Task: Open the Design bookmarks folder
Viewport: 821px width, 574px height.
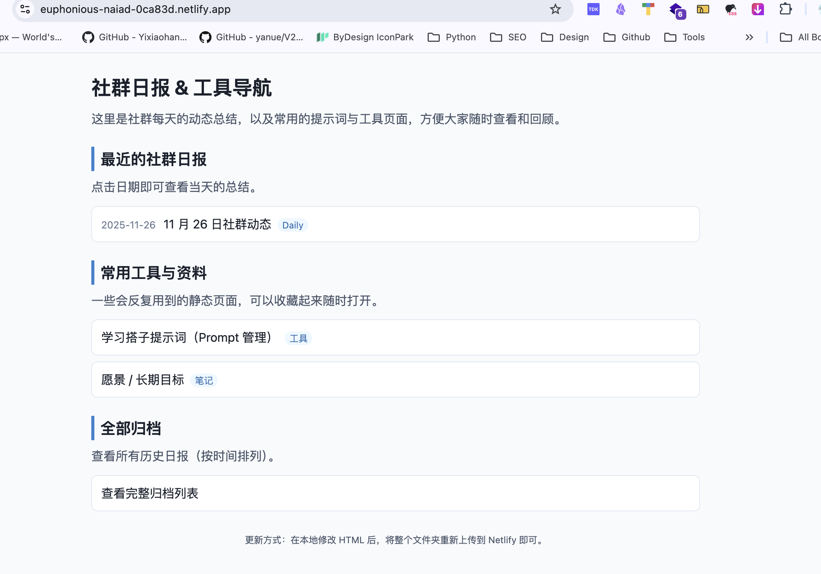Action: (x=565, y=37)
